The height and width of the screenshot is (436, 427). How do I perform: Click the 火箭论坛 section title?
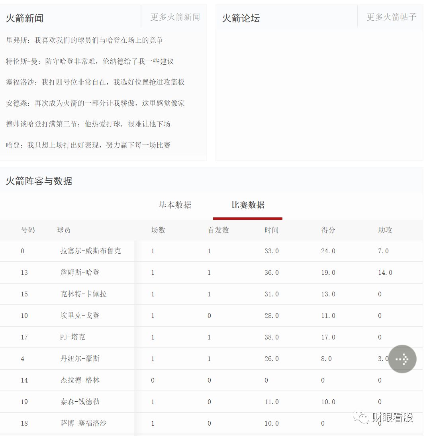pos(241,18)
